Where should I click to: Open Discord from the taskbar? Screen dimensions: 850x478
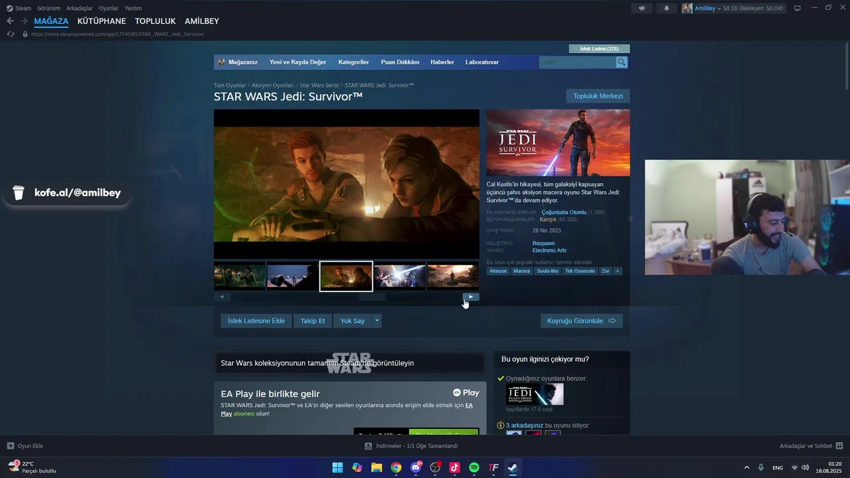[x=416, y=467]
